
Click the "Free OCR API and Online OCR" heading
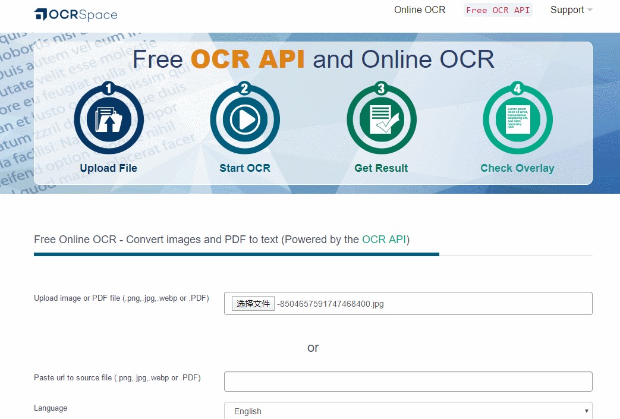[313, 59]
